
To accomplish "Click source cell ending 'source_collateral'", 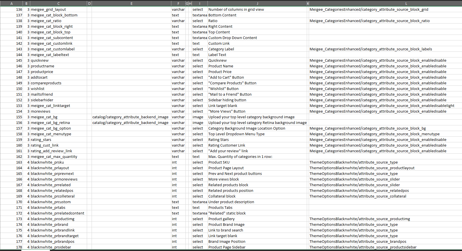I will click(x=385, y=196).
